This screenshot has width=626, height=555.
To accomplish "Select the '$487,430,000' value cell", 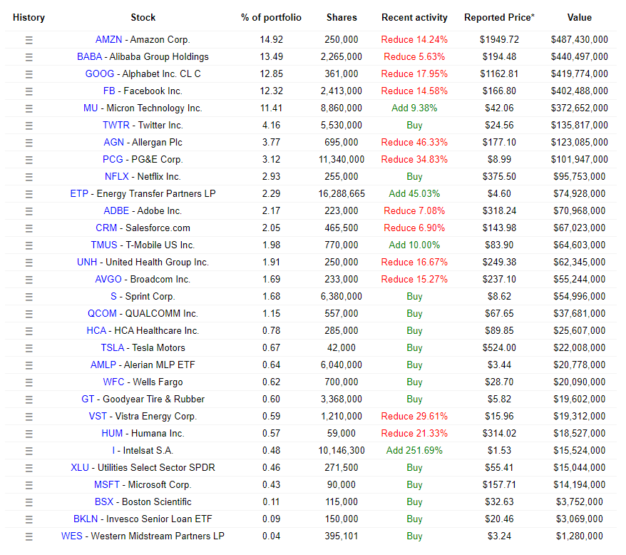I will pyautogui.click(x=579, y=39).
